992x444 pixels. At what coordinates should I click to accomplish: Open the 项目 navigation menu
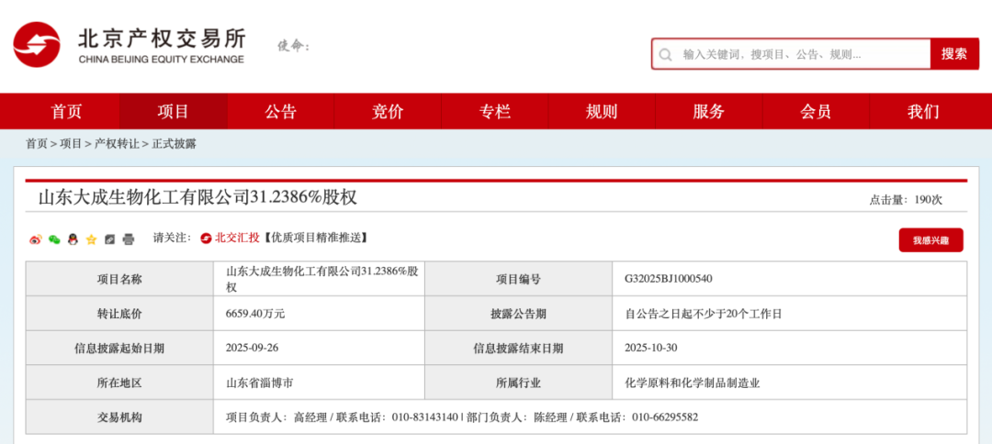(x=174, y=112)
